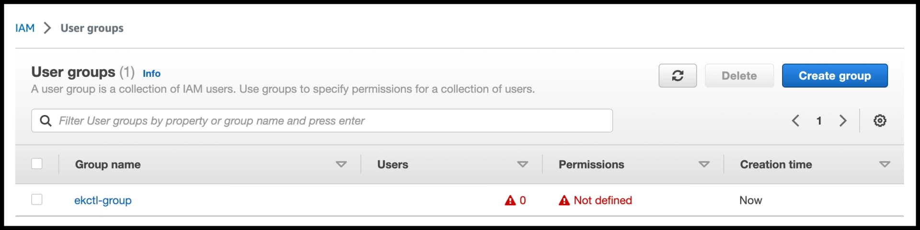Open the ekctl-group link
The image size is (920, 230).
click(x=103, y=200)
